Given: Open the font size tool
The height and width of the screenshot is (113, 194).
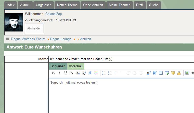Looking at the screenshot, I should (x=90, y=73).
